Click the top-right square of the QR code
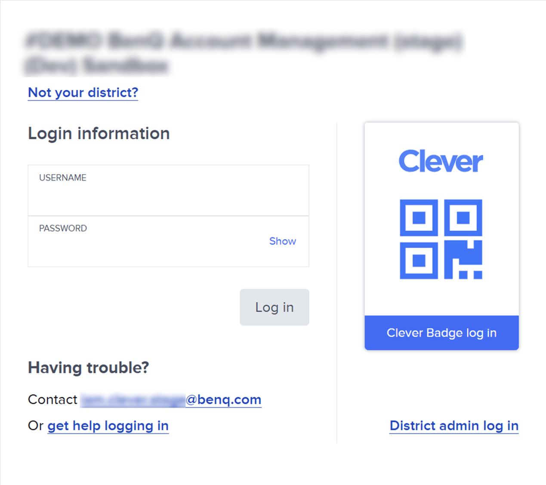The width and height of the screenshot is (546, 485). [463, 218]
